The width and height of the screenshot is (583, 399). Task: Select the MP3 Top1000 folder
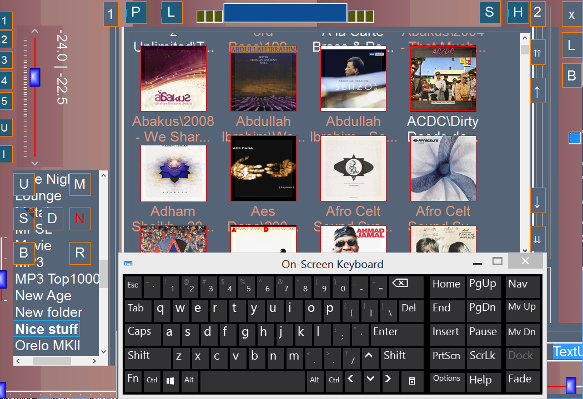[57, 279]
